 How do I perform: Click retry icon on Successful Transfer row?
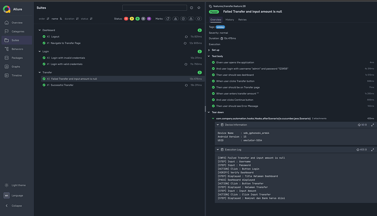pyautogui.click(x=186, y=85)
